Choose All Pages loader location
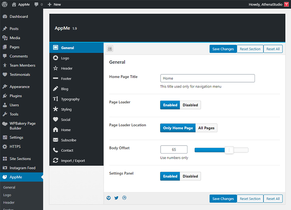 (x=206, y=128)
